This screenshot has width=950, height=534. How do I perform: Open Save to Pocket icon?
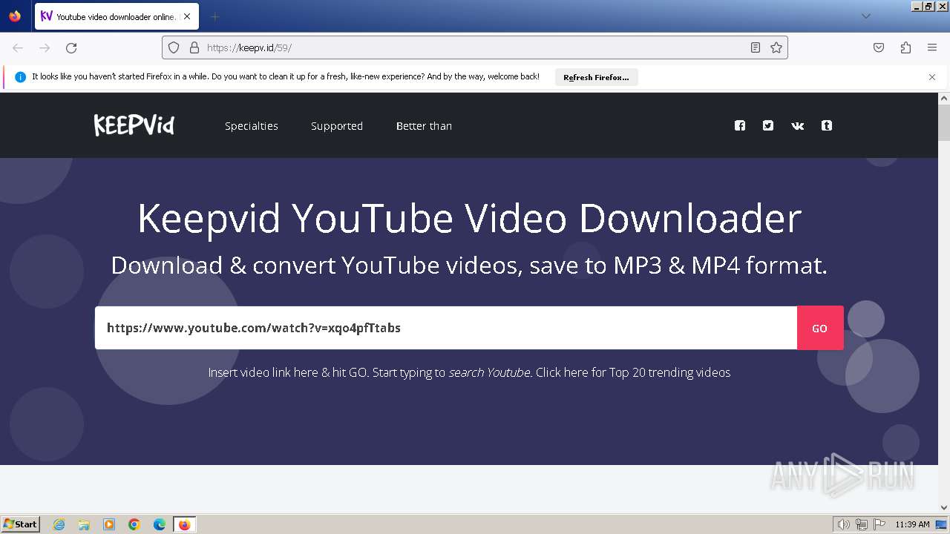coord(879,47)
